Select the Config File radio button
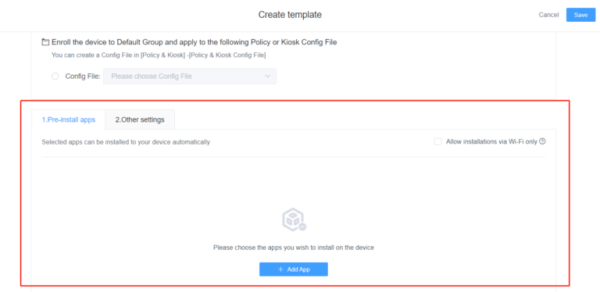This screenshot has width=600, height=292. click(55, 76)
